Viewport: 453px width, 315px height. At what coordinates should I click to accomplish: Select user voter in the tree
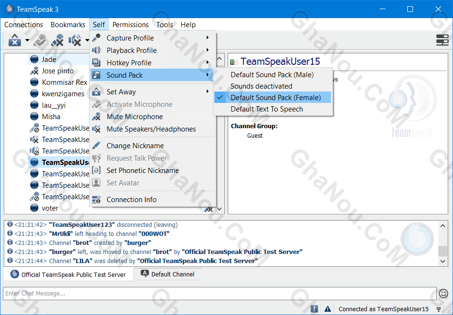point(50,208)
